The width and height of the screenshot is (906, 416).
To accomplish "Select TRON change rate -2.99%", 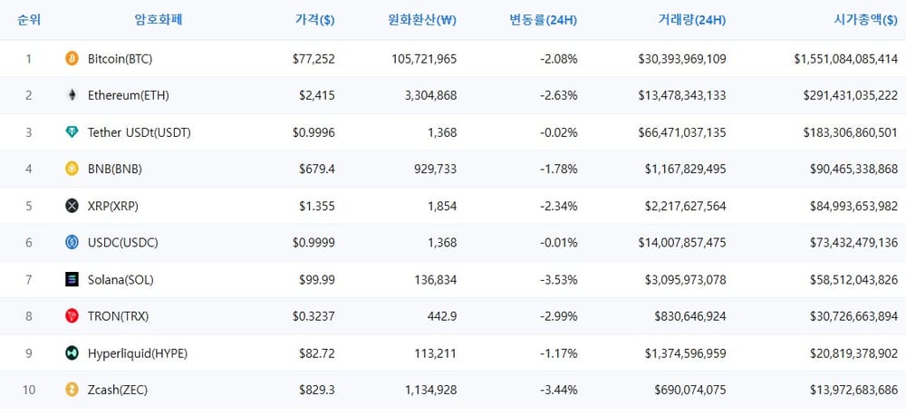I will [x=558, y=316].
